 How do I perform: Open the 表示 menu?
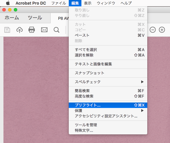[x=88, y=3]
